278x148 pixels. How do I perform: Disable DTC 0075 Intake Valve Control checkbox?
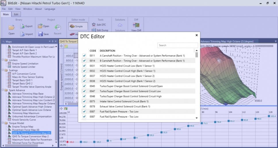tap(84, 101)
